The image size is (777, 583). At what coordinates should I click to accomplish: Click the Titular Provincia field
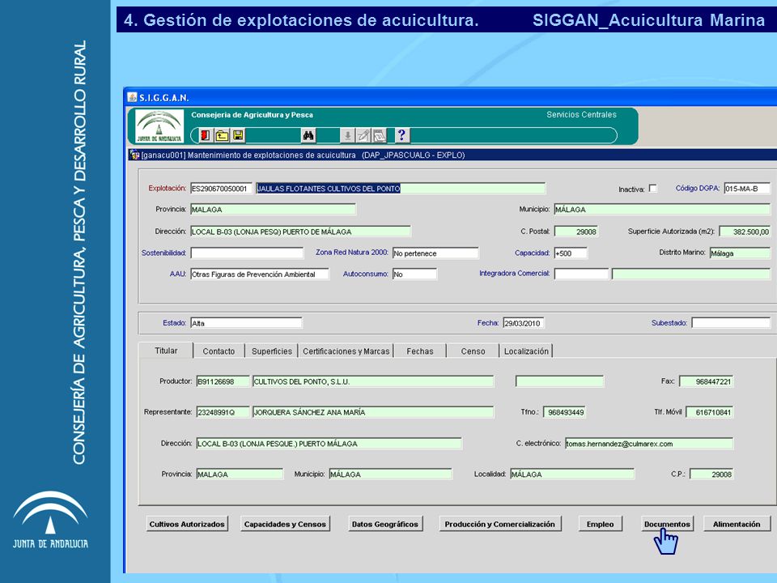coord(240,474)
